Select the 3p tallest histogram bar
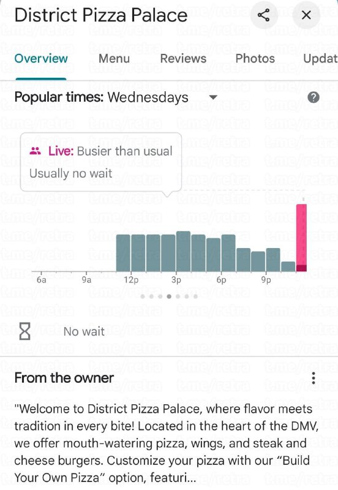The width and height of the screenshot is (338, 490). coord(183,252)
